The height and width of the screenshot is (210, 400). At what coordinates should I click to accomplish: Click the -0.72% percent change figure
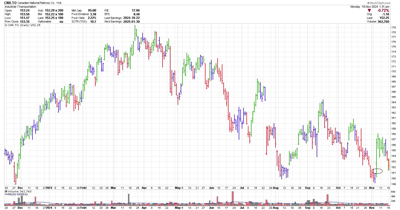pos(383,10)
